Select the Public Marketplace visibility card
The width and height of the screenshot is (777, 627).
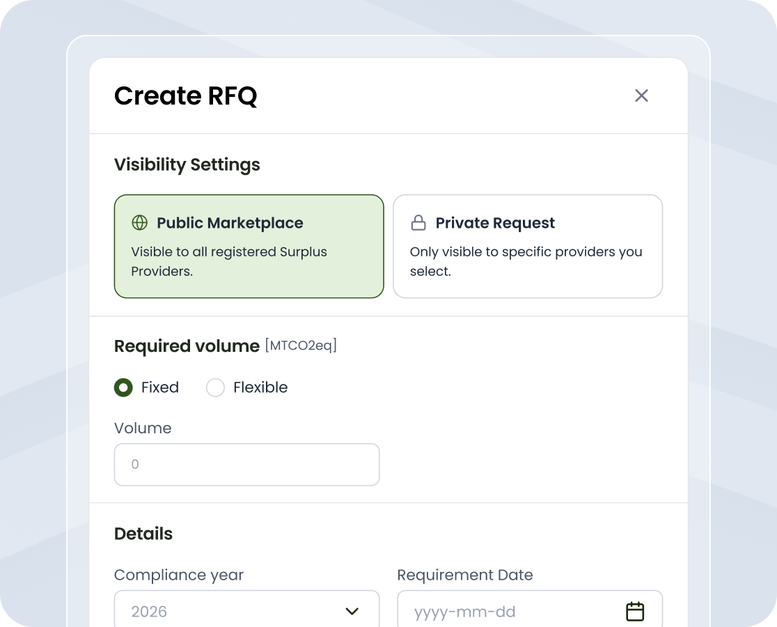tap(249, 246)
